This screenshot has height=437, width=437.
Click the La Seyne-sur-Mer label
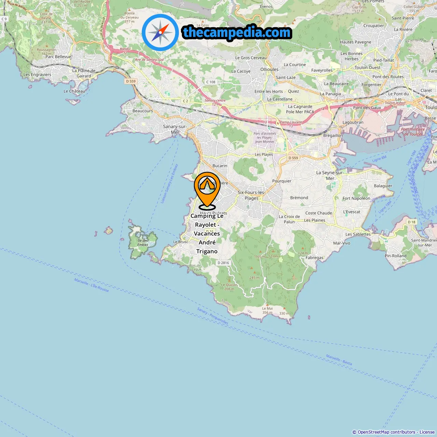pyautogui.click(x=330, y=175)
